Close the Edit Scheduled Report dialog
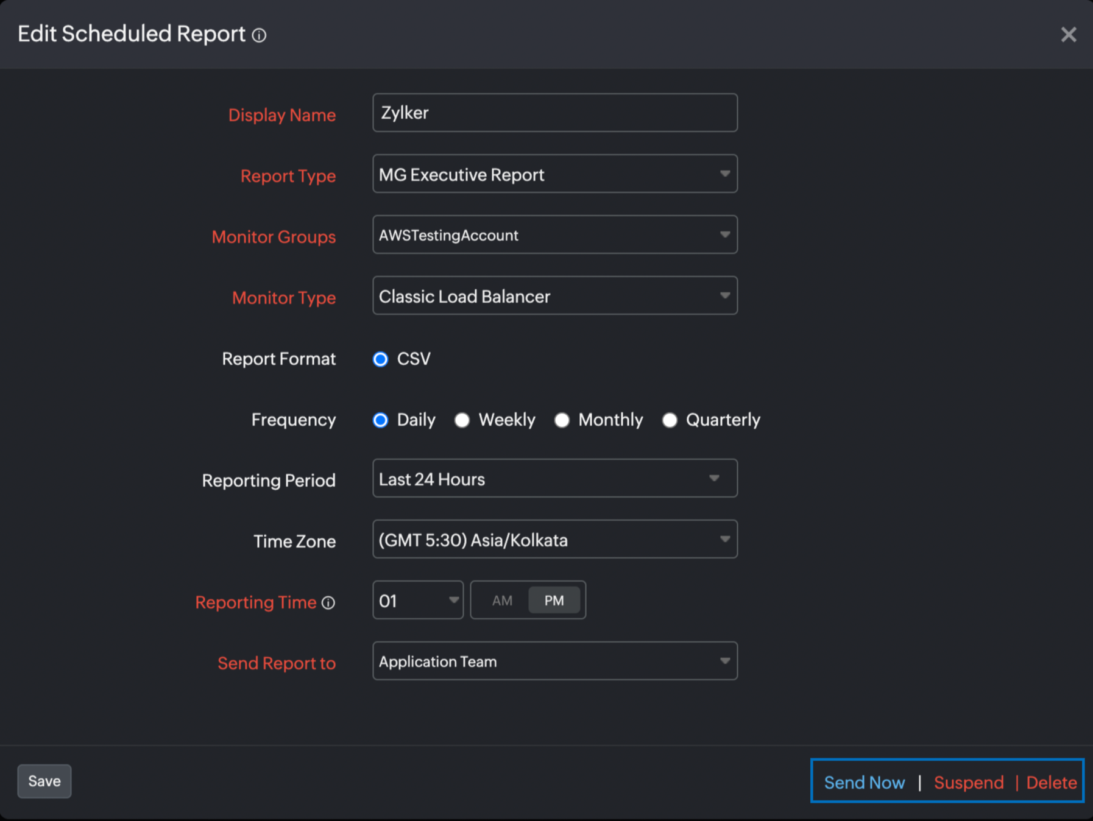The width and height of the screenshot is (1093, 821). pyautogui.click(x=1068, y=35)
